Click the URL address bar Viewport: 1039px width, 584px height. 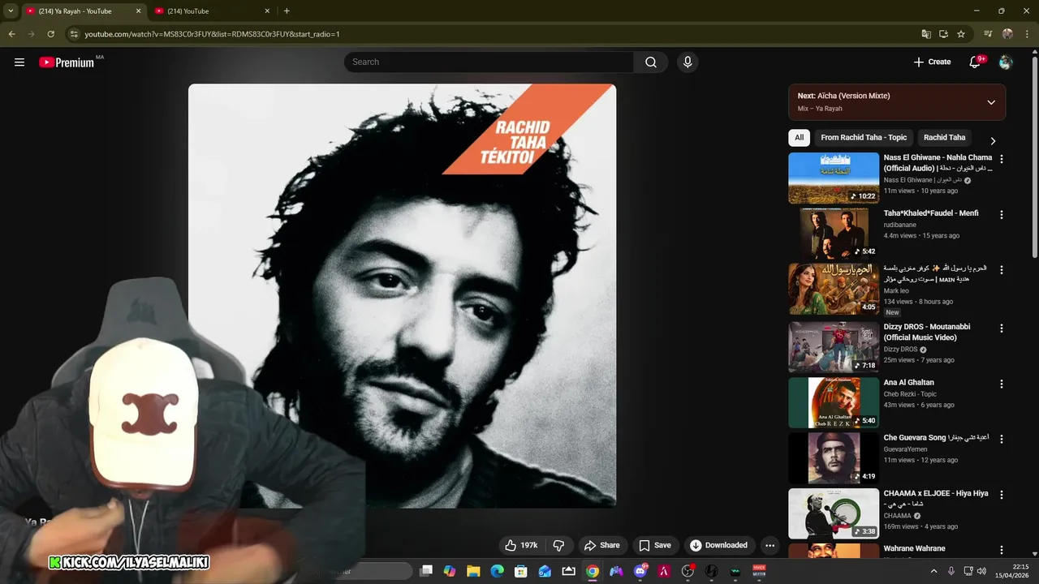click(x=487, y=34)
